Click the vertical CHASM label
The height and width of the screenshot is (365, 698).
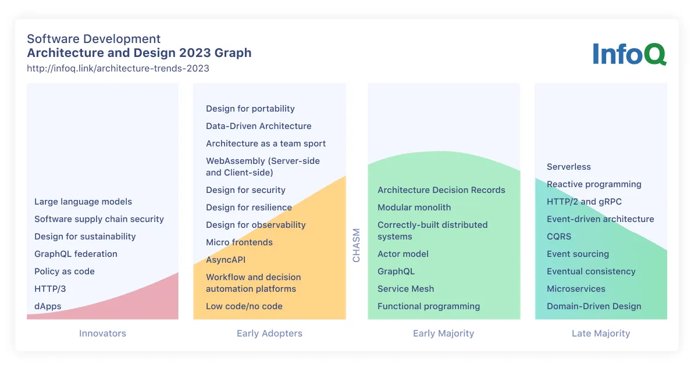click(x=357, y=245)
